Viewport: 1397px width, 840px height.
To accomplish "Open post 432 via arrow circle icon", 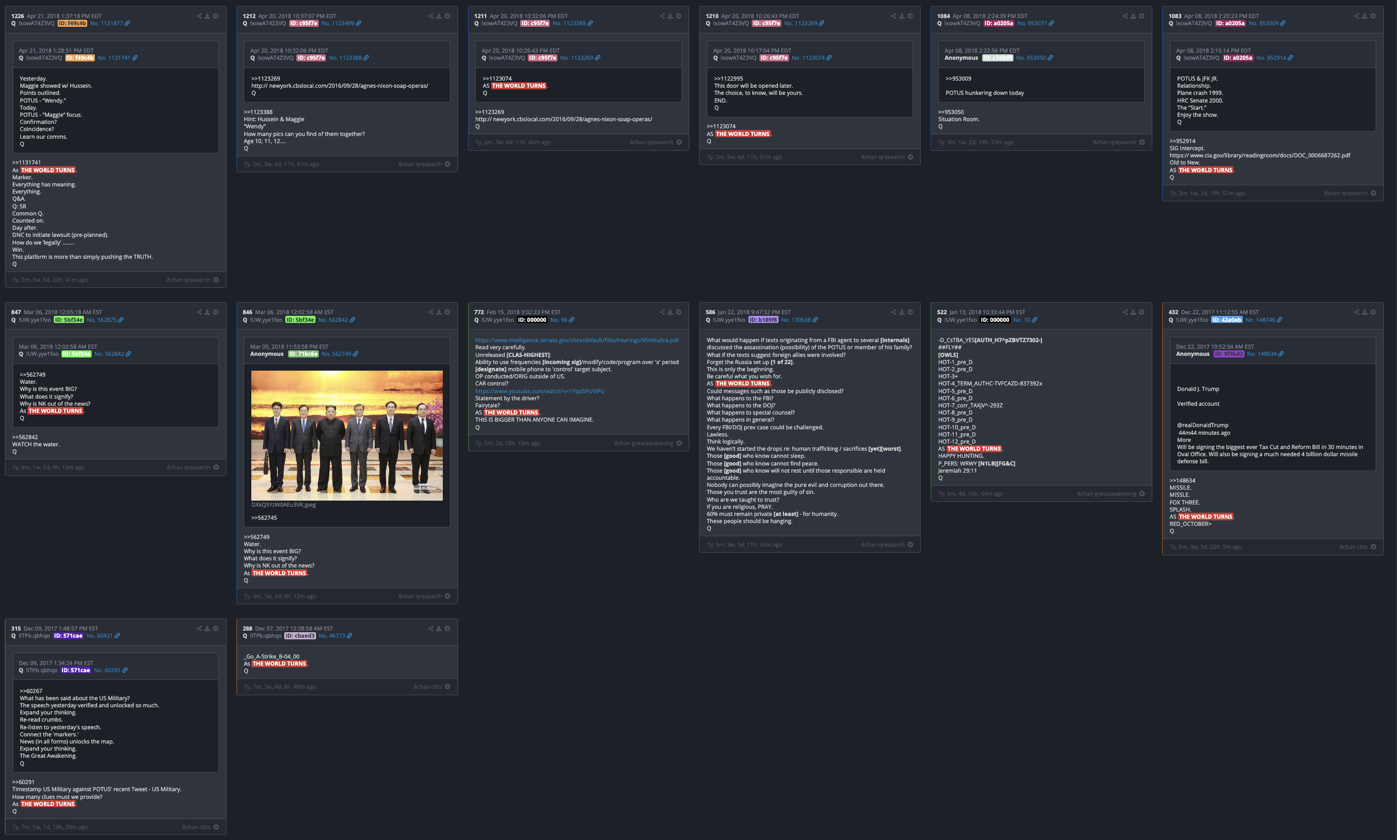I will point(1373,312).
